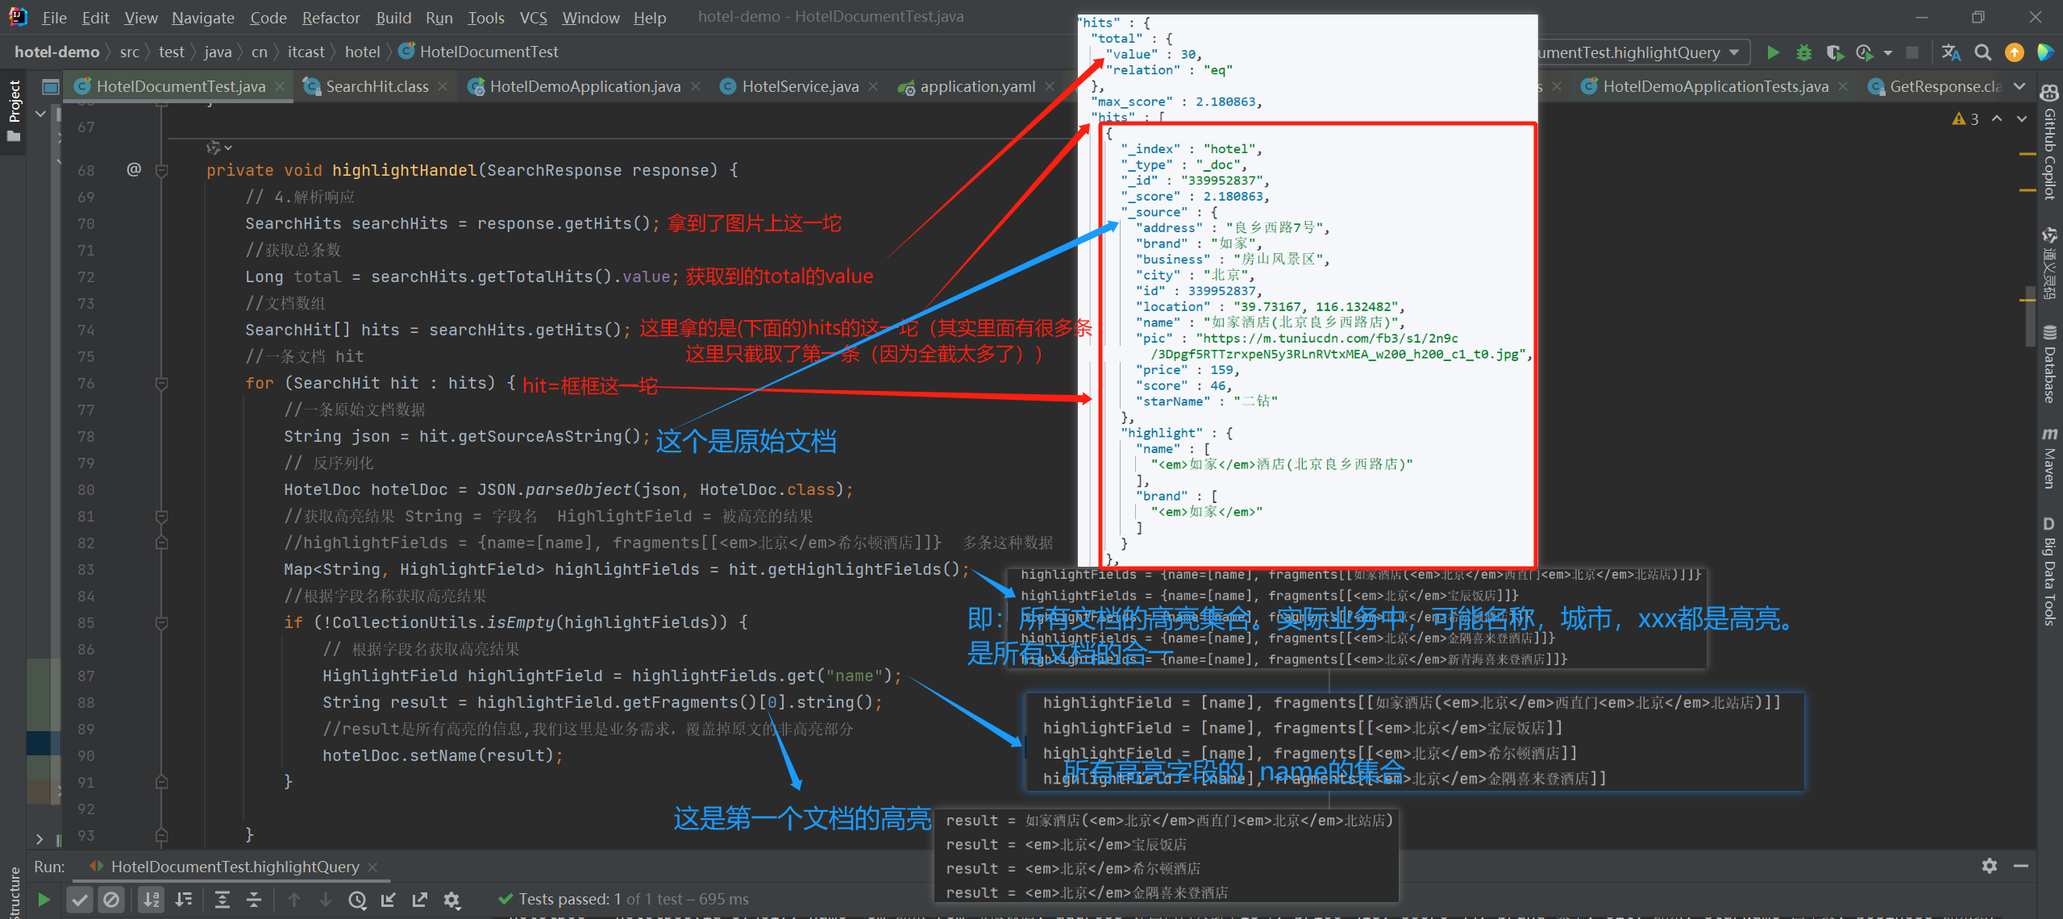
Task: Click Search Everywhere magnifier icon
Action: (x=1982, y=53)
